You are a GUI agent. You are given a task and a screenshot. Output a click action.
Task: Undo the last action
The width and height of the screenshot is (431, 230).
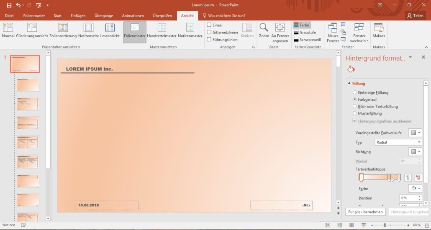(x=18, y=5)
